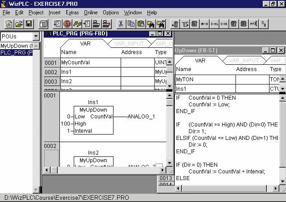Image resolution: width=286 pixels, height=202 pixels.
Task: Open the Extras menu
Action: click(x=72, y=13)
